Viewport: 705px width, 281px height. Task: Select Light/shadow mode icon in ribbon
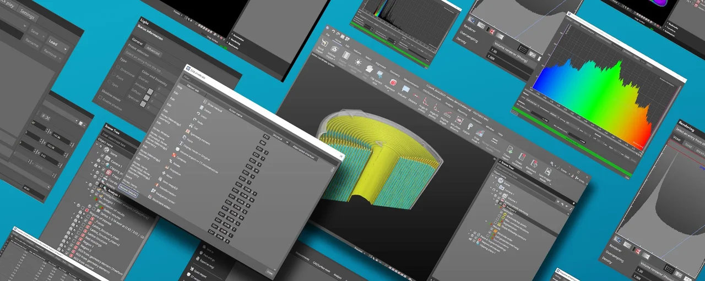coord(358,62)
